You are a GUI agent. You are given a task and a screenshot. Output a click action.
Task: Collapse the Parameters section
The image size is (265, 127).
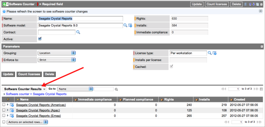tap(262, 47)
